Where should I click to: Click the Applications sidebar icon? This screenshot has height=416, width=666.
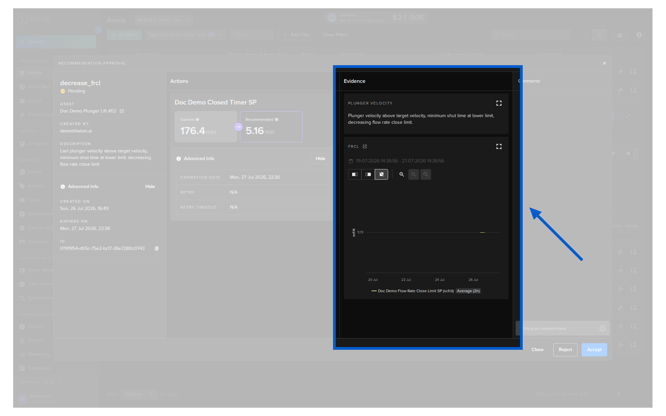point(22,214)
